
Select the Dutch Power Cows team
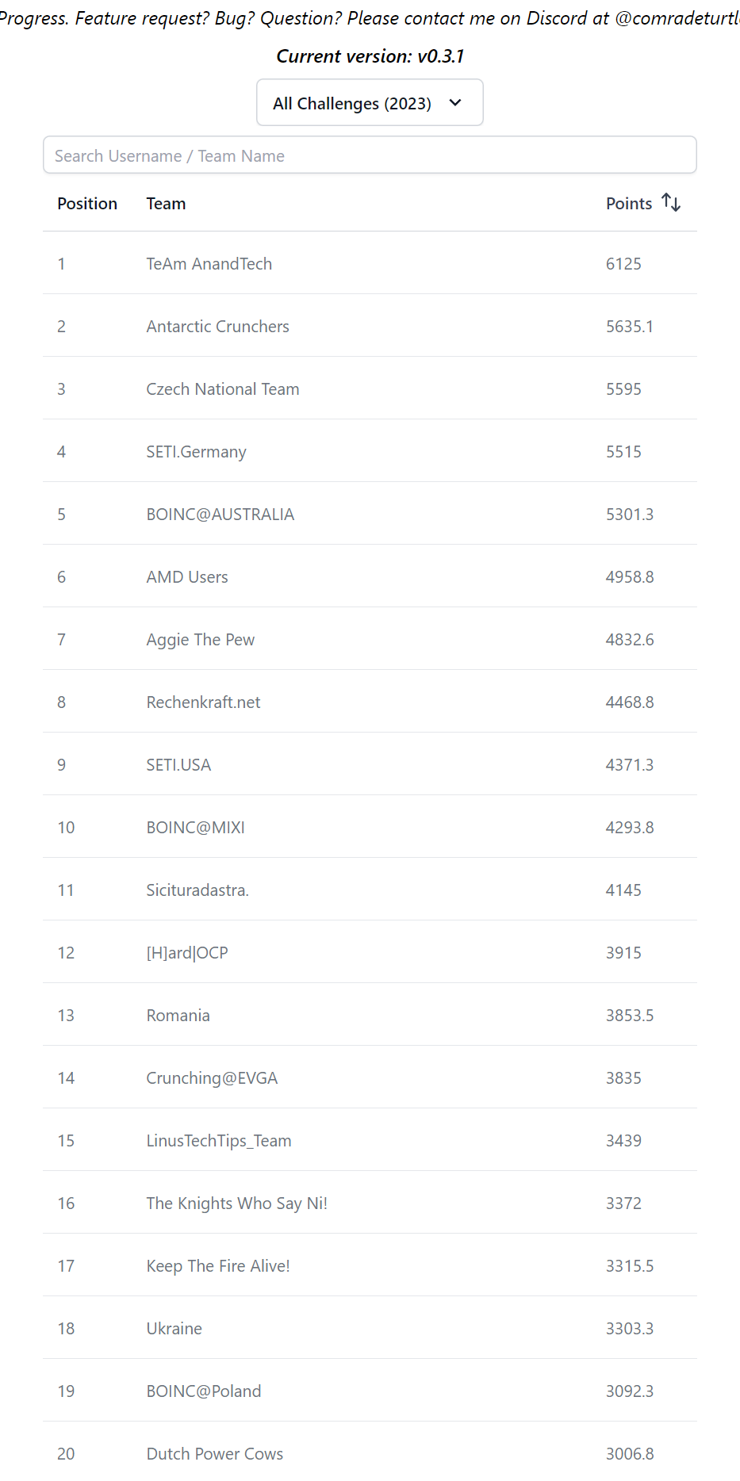click(x=214, y=1454)
